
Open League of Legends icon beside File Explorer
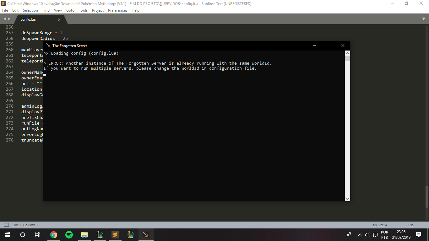click(x=100, y=235)
